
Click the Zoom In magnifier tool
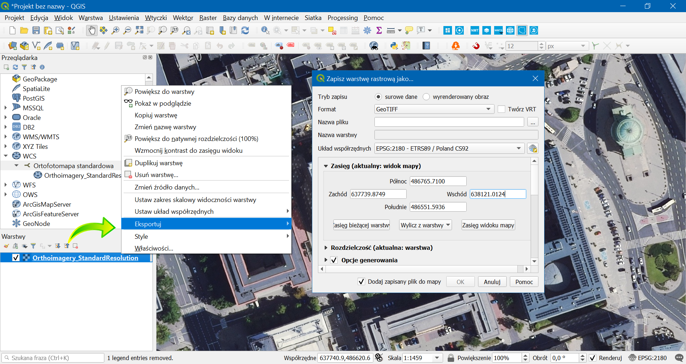point(115,31)
